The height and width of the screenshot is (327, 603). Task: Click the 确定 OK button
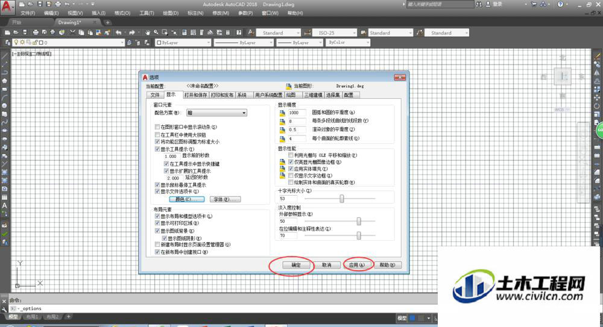tap(295, 265)
